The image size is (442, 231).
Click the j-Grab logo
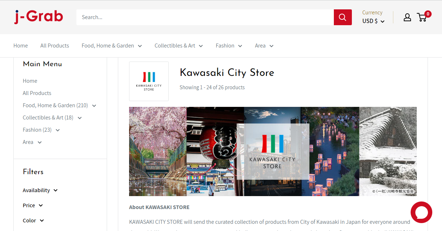(x=38, y=16)
